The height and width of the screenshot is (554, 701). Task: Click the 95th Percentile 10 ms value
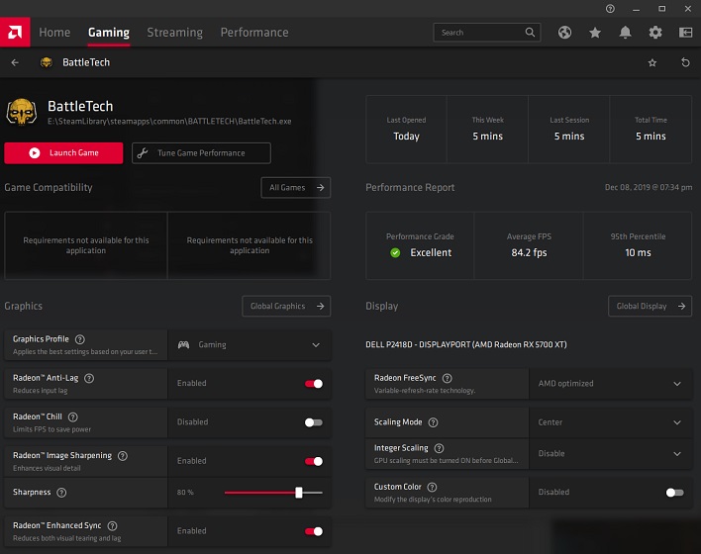pos(638,253)
